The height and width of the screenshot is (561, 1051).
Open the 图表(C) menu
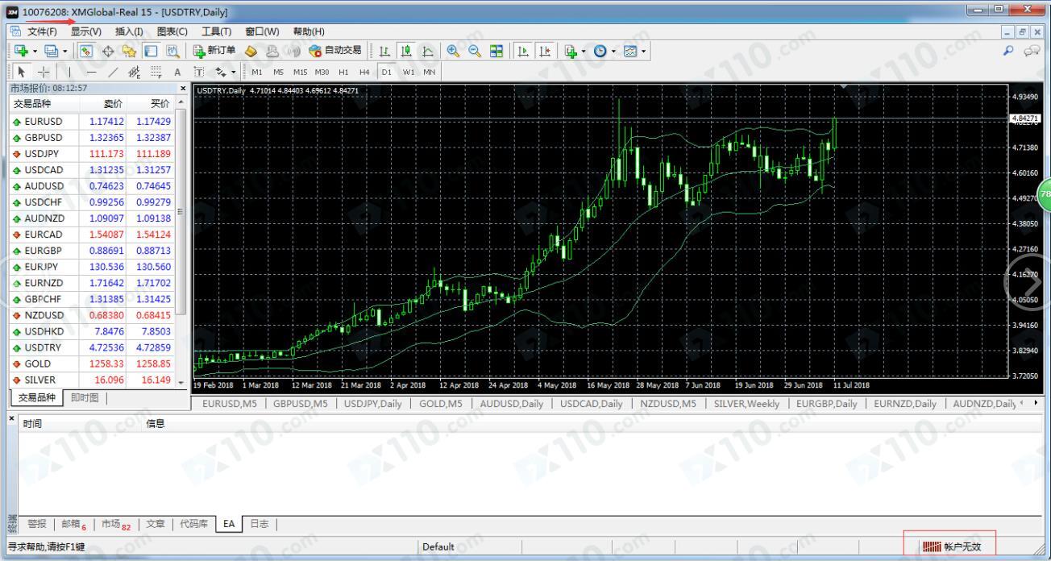[172, 31]
